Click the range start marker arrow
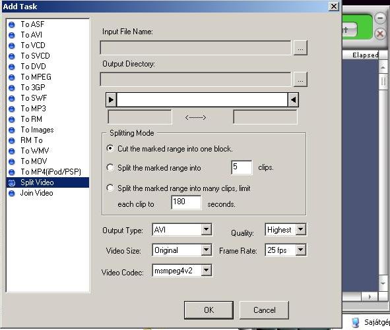The width and height of the screenshot is (390, 330). click(x=111, y=100)
